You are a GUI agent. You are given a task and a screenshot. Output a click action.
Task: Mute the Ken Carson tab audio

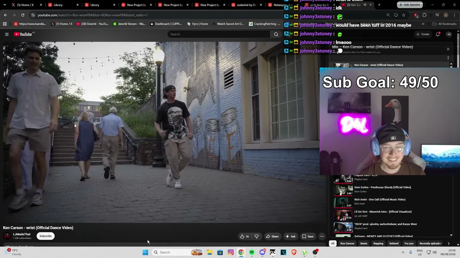point(365,5)
